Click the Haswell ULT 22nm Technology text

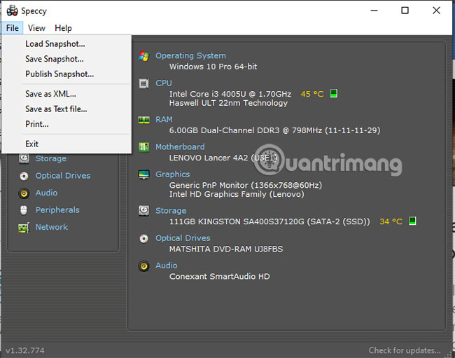click(x=228, y=103)
